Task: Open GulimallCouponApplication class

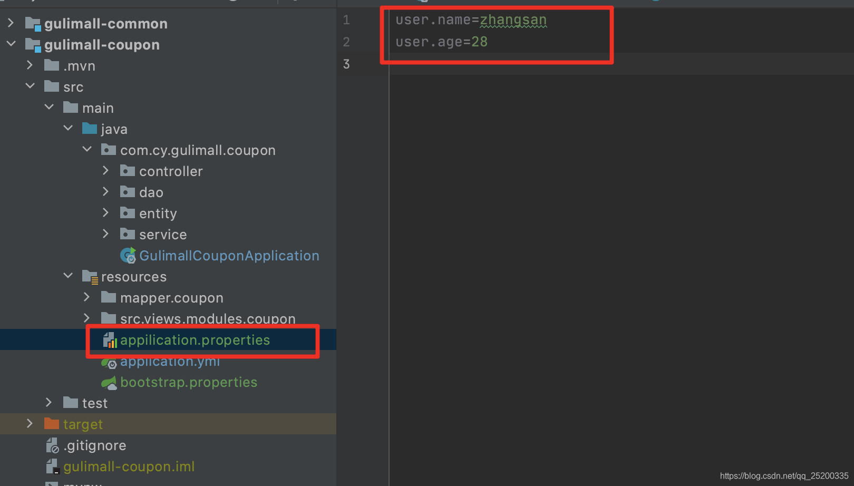Action: click(229, 256)
